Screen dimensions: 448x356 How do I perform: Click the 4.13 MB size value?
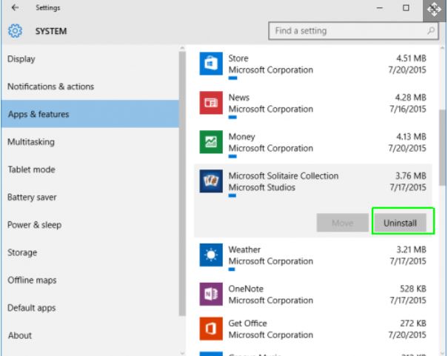(x=411, y=137)
